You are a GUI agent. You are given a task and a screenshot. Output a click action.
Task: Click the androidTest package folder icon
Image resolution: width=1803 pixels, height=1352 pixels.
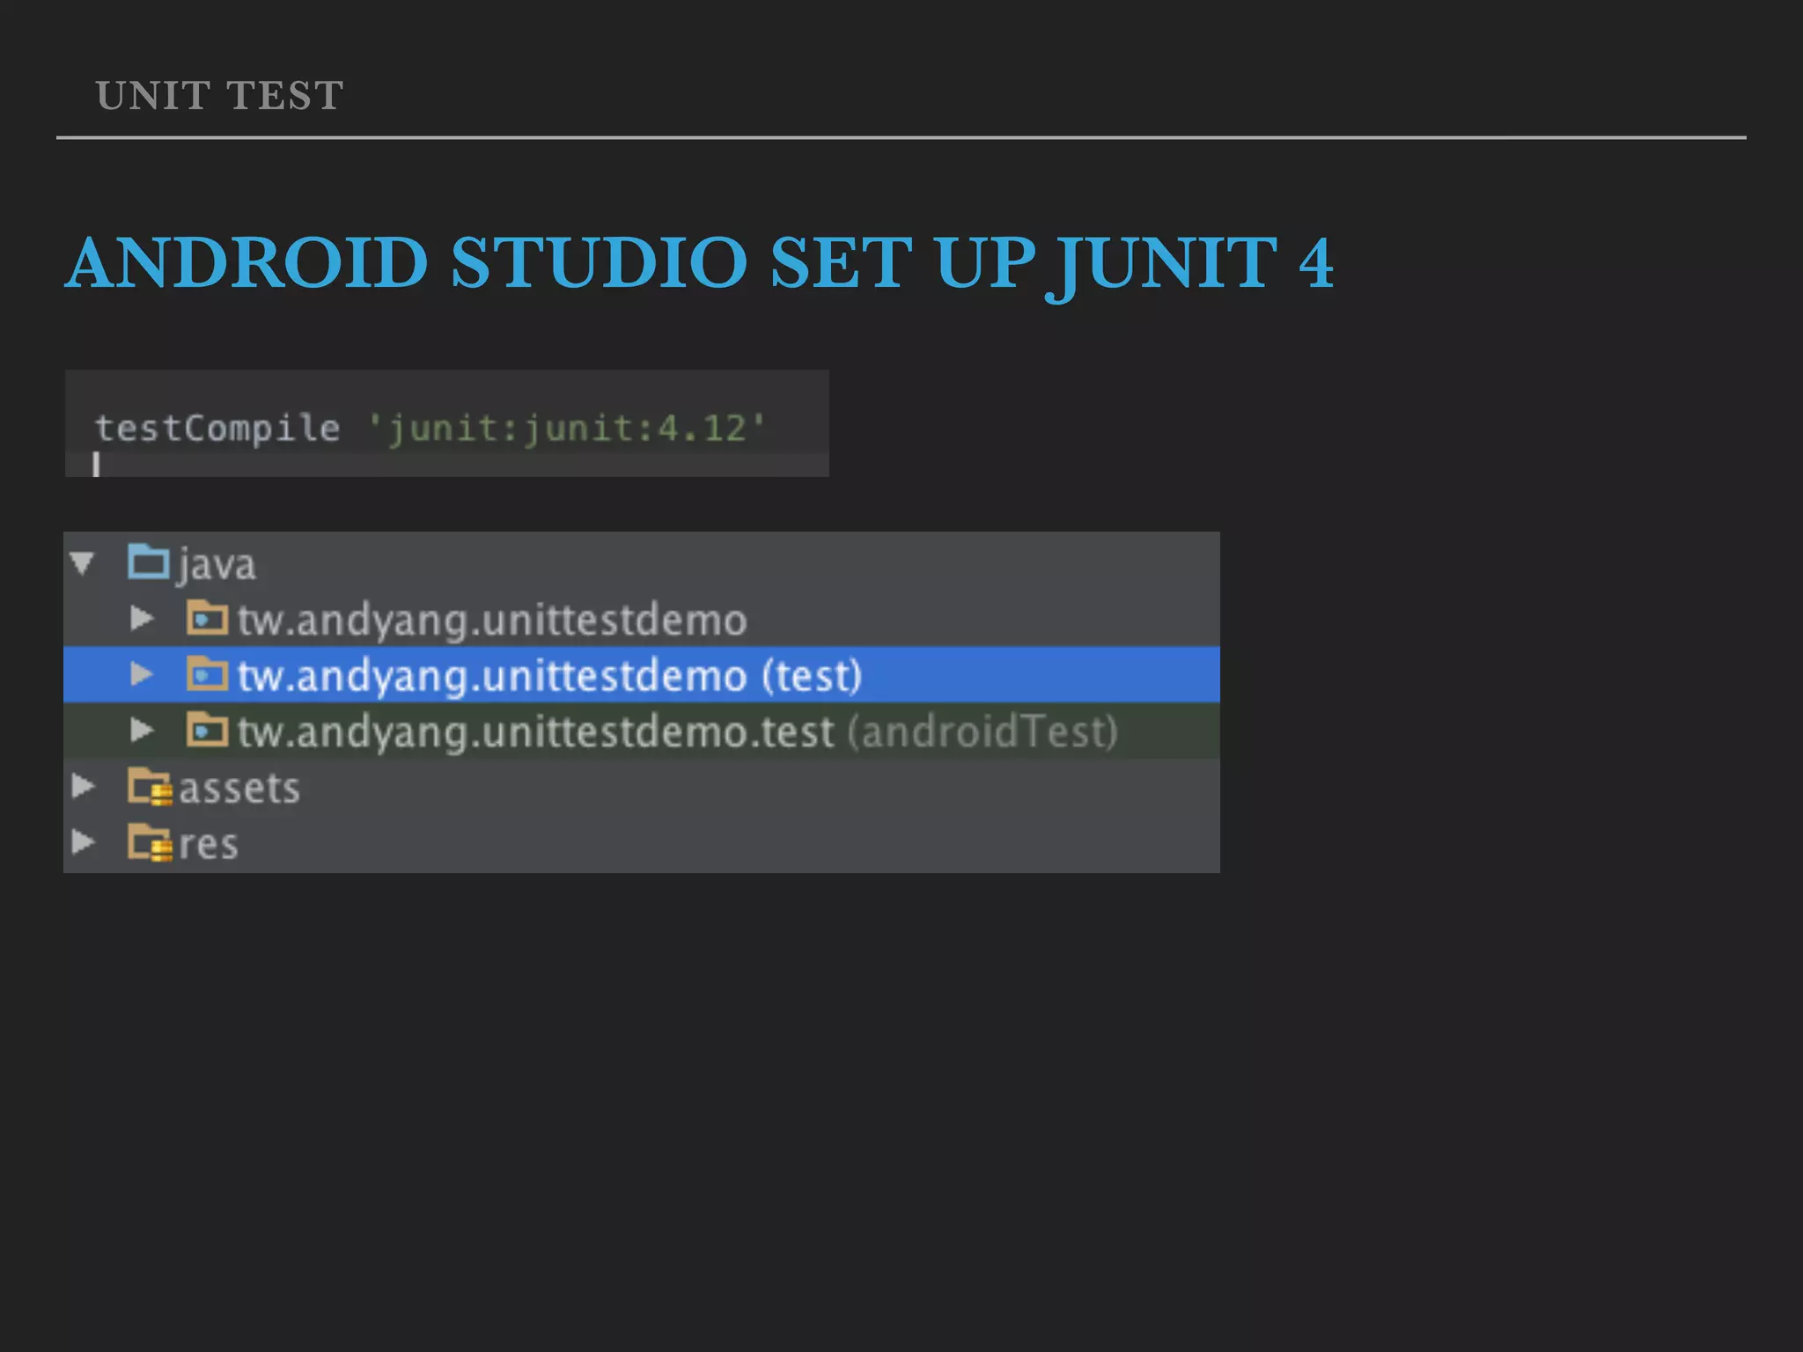pyautogui.click(x=207, y=730)
